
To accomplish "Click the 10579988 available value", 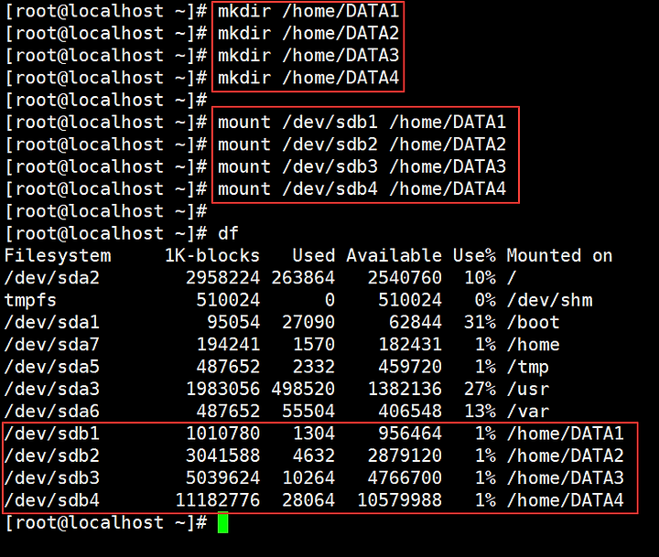I will (399, 500).
